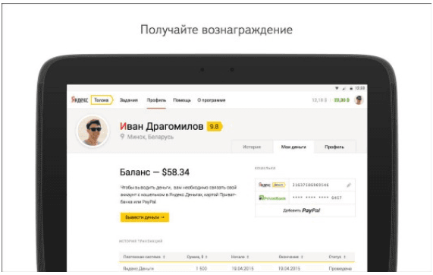Screen dimensions: 433x275
Task: Open the Профиль item in top navigation
Action: pos(156,100)
